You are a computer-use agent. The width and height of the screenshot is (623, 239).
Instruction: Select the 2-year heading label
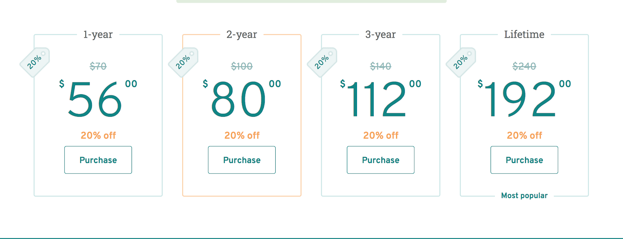(242, 35)
